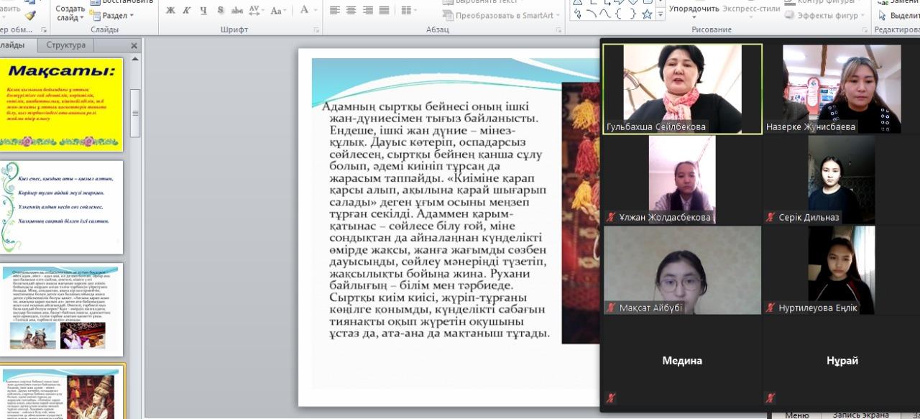Select the star shape in the shapes gallery
The height and width of the screenshot is (419, 920).
647,14
